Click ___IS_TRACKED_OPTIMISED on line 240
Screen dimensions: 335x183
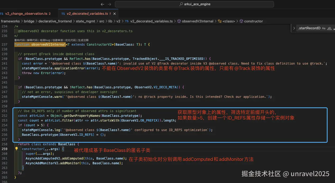(x=181, y=59)
